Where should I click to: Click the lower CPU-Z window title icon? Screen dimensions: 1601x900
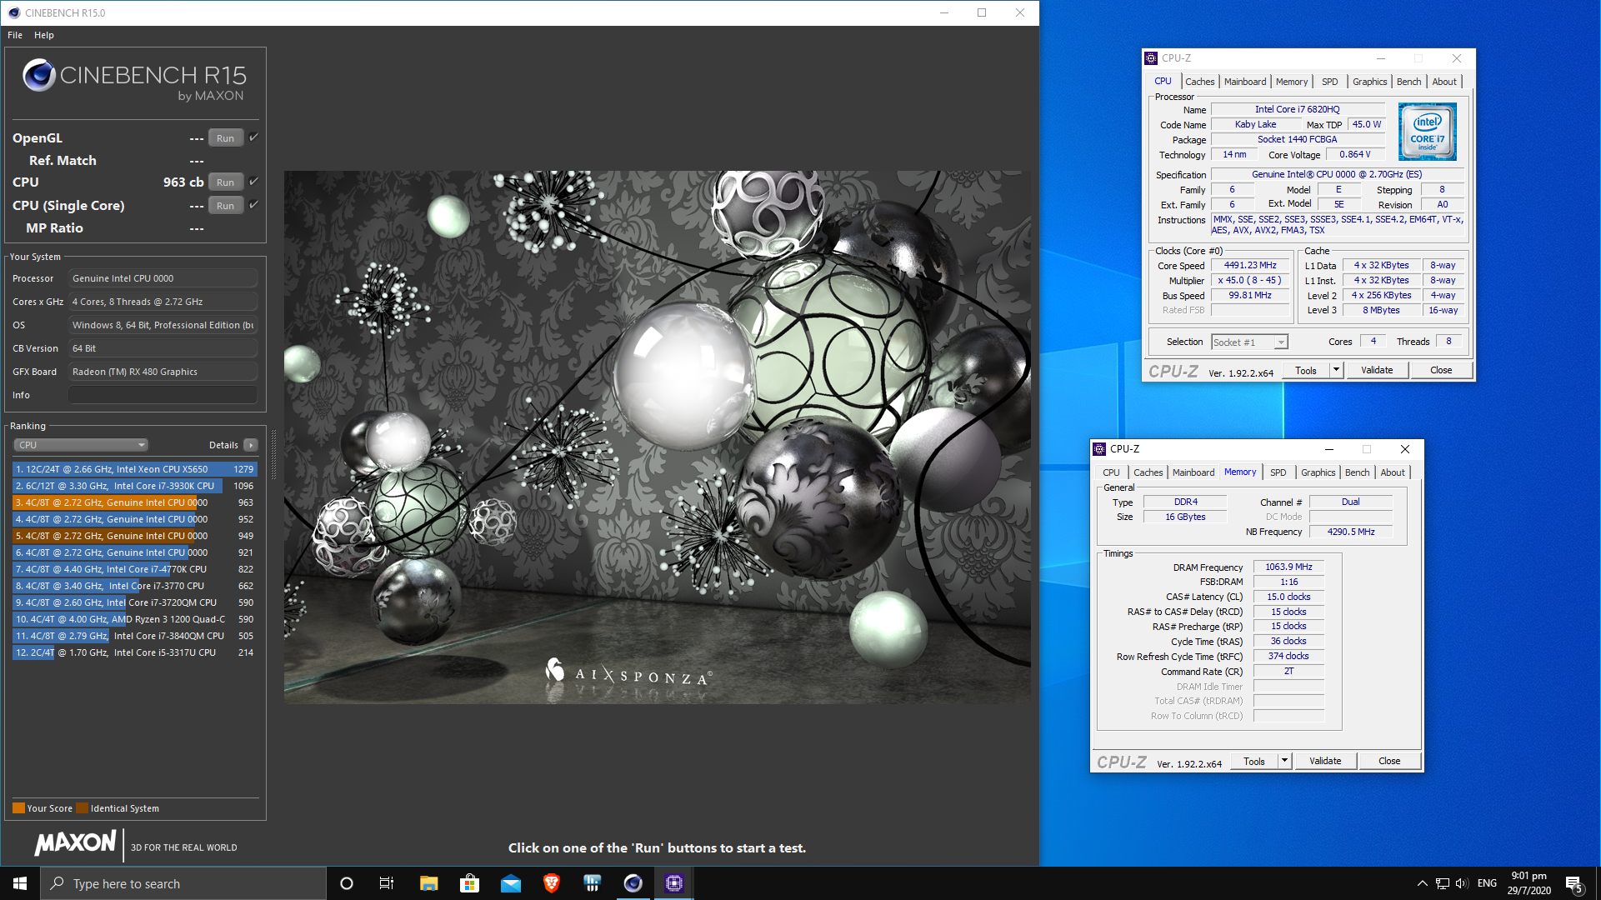point(1099,448)
